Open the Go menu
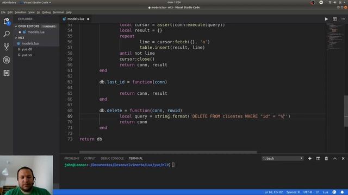 [39, 12]
